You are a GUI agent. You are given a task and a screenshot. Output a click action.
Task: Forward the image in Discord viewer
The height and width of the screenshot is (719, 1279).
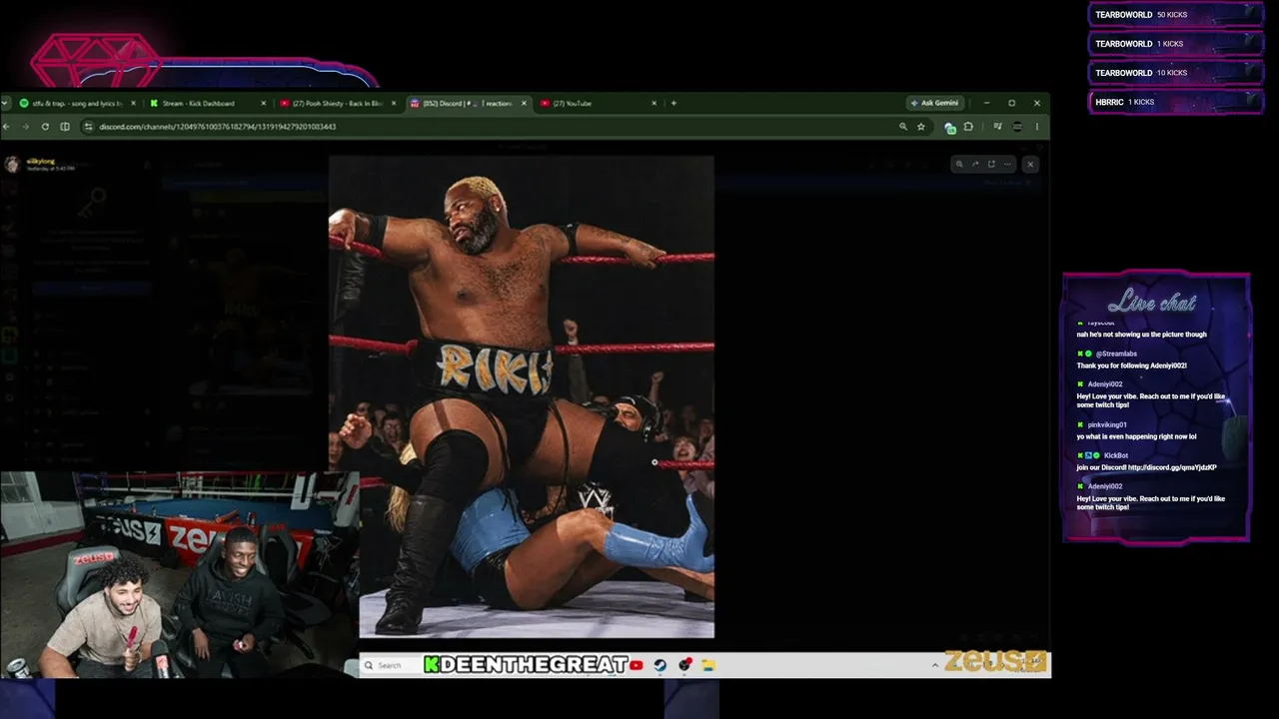pyautogui.click(x=975, y=164)
